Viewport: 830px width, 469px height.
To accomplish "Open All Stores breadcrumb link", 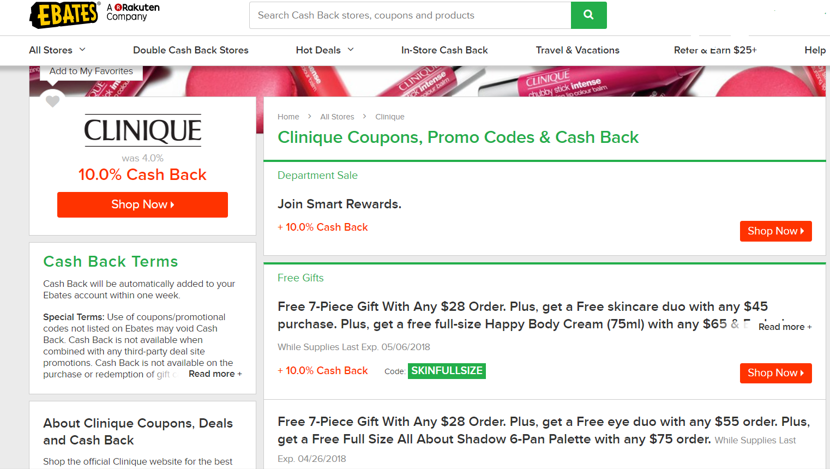I will point(337,117).
